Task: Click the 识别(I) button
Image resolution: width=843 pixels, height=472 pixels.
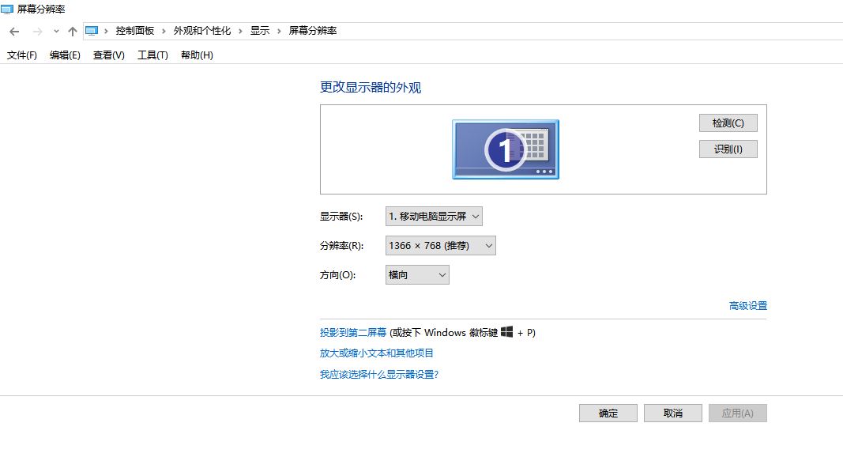Action: point(728,149)
